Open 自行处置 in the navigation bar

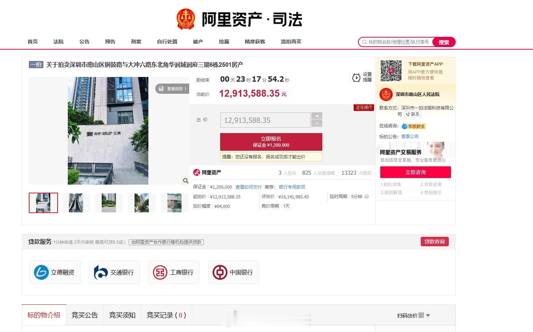[x=167, y=42]
